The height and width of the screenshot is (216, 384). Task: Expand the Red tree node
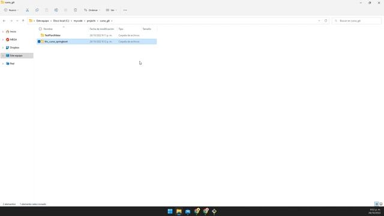click(x=3, y=64)
